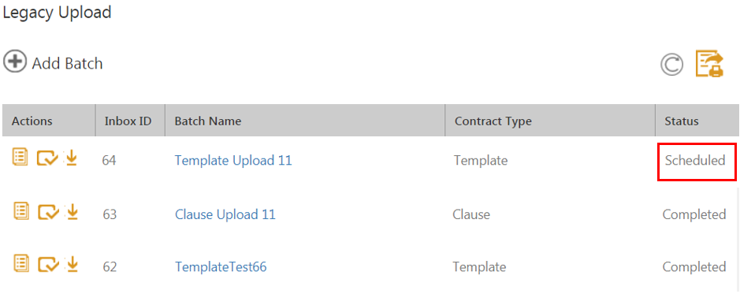The height and width of the screenshot is (294, 740).
Task: Click the Add Batch plus icon
Action: pyautogui.click(x=15, y=62)
